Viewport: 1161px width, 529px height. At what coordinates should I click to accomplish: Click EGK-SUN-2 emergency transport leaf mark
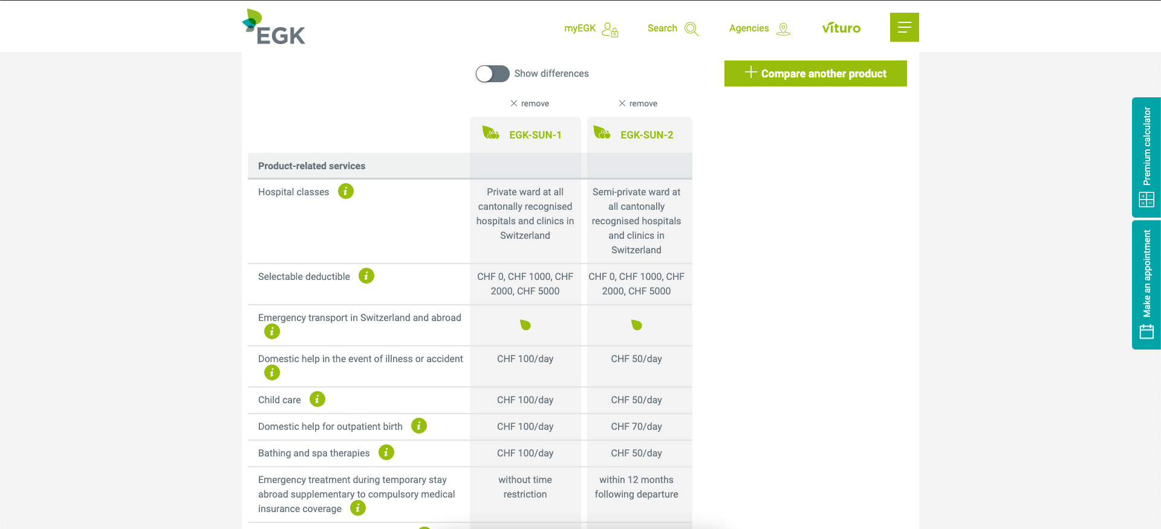pos(636,325)
